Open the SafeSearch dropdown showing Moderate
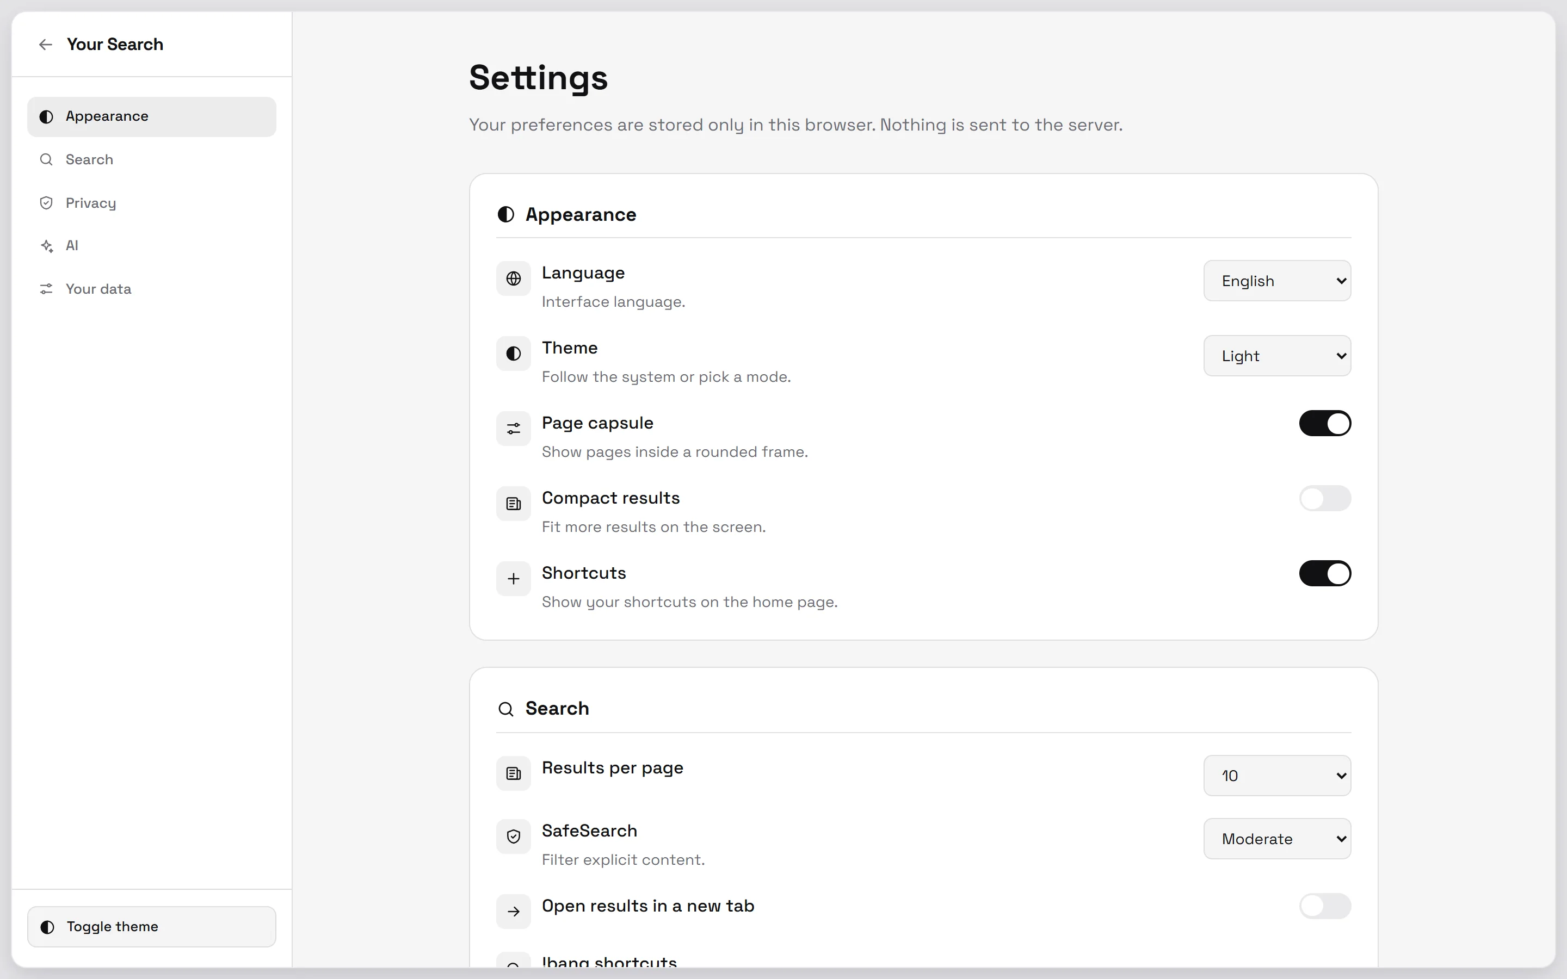Image resolution: width=1567 pixels, height=979 pixels. (1277, 839)
